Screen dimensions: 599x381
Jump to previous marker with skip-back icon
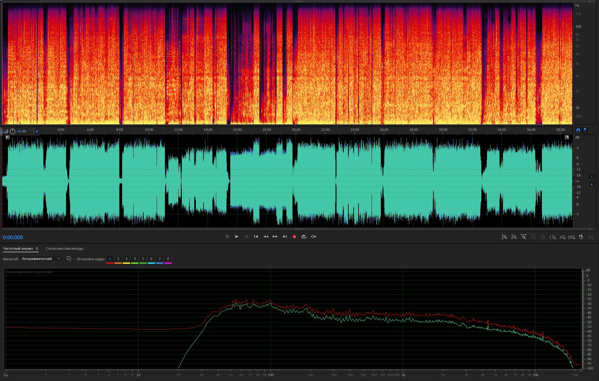point(256,237)
